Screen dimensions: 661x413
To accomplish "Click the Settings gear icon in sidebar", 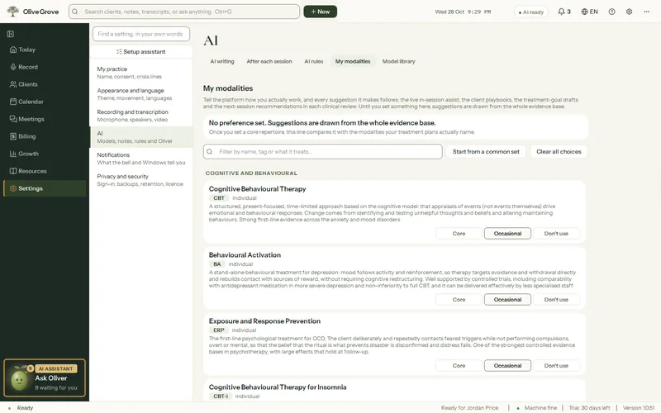I will point(13,188).
